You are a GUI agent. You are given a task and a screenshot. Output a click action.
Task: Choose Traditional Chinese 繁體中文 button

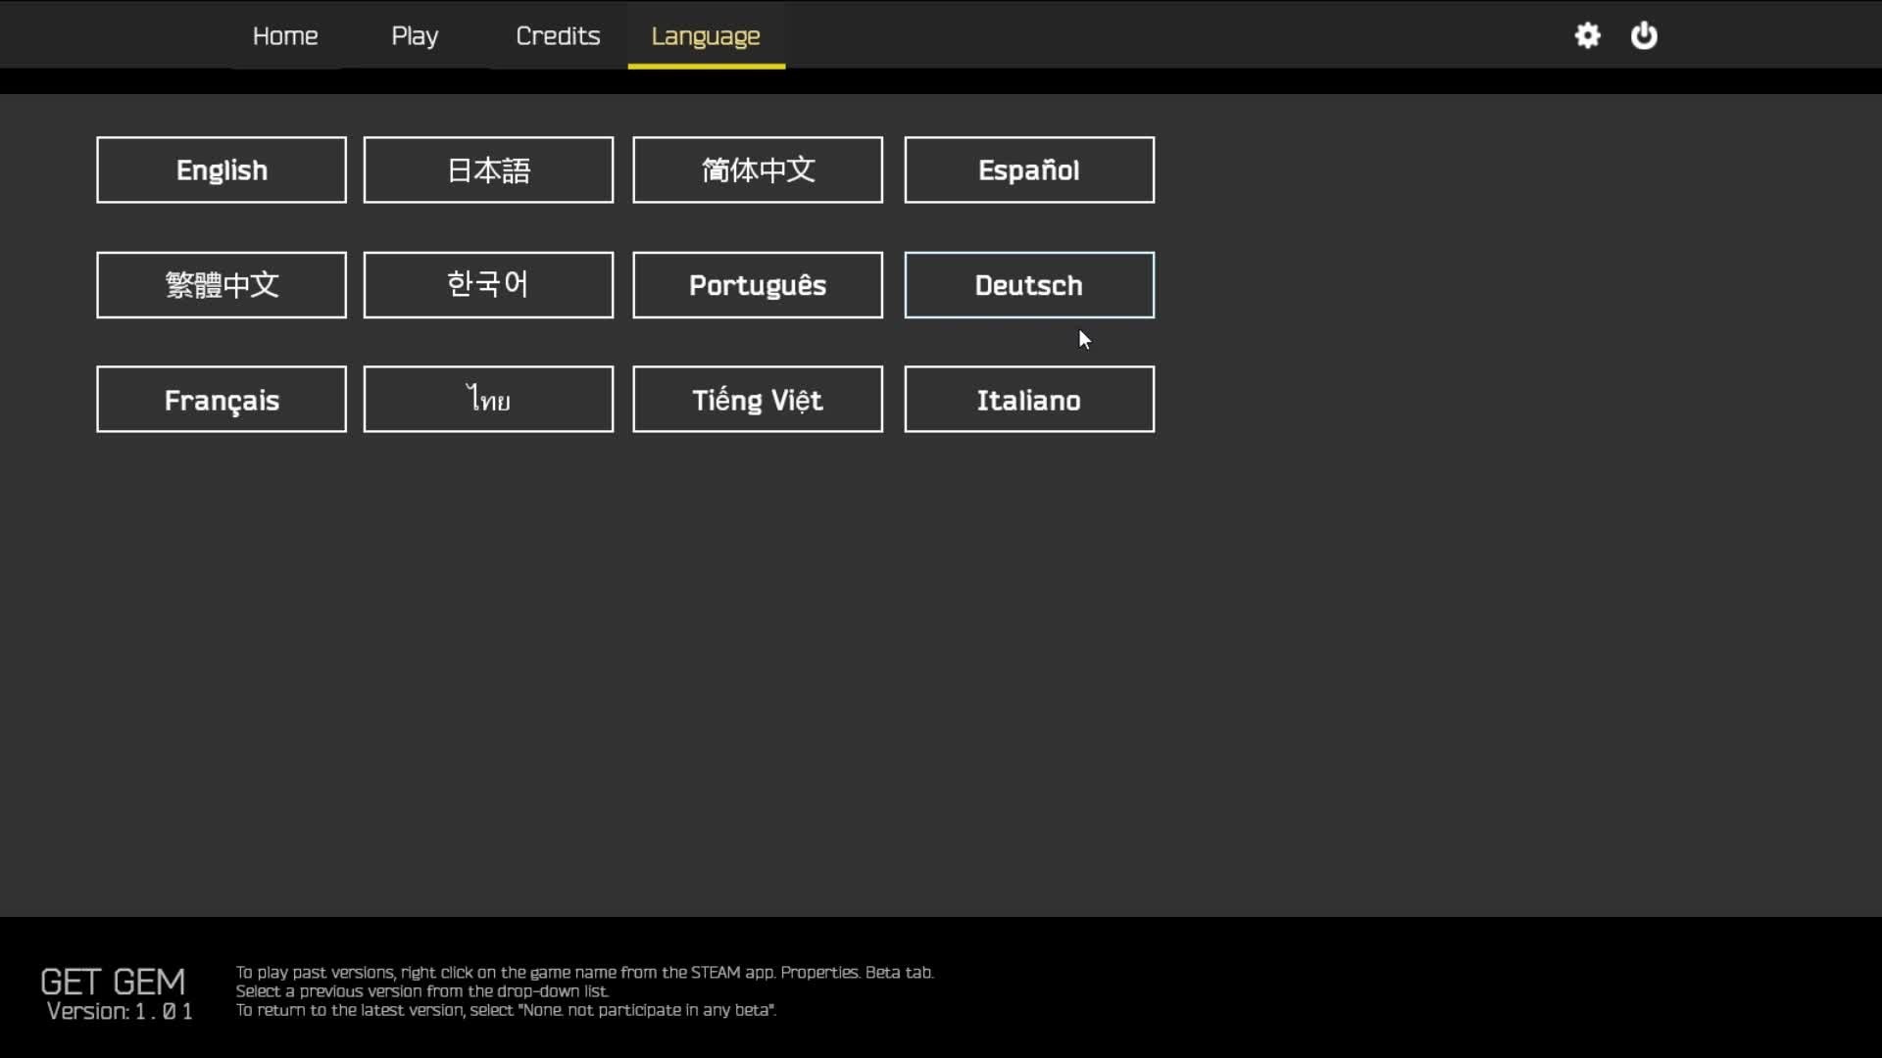[222, 285]
